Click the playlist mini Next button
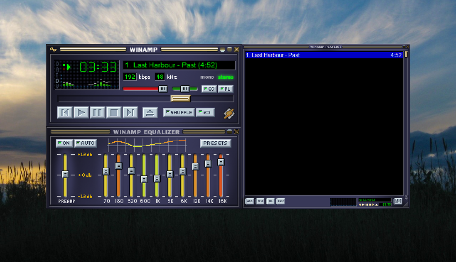 [x=373, y=205]
